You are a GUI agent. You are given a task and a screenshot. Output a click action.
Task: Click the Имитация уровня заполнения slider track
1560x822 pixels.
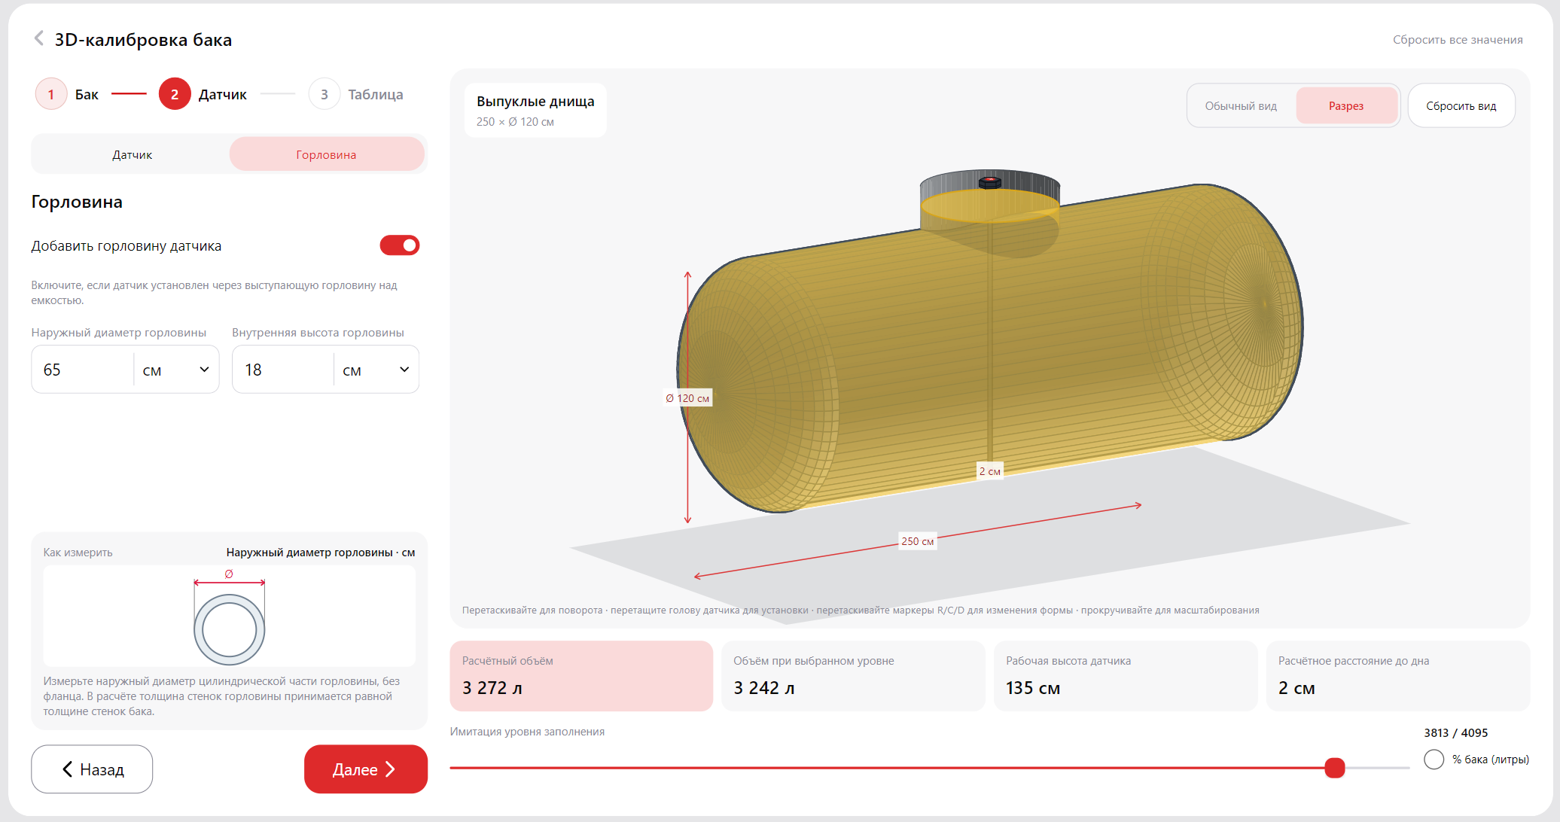(x=930, y=768)
